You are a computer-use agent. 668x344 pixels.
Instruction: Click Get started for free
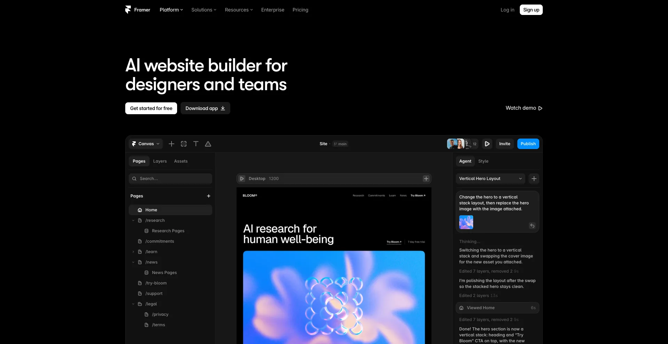151,108
